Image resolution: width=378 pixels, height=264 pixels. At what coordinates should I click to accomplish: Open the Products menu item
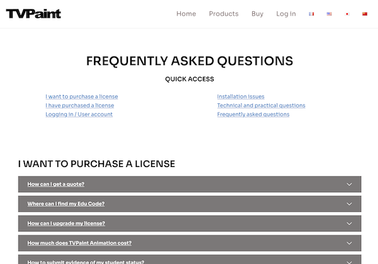click(x=224, y=14)
